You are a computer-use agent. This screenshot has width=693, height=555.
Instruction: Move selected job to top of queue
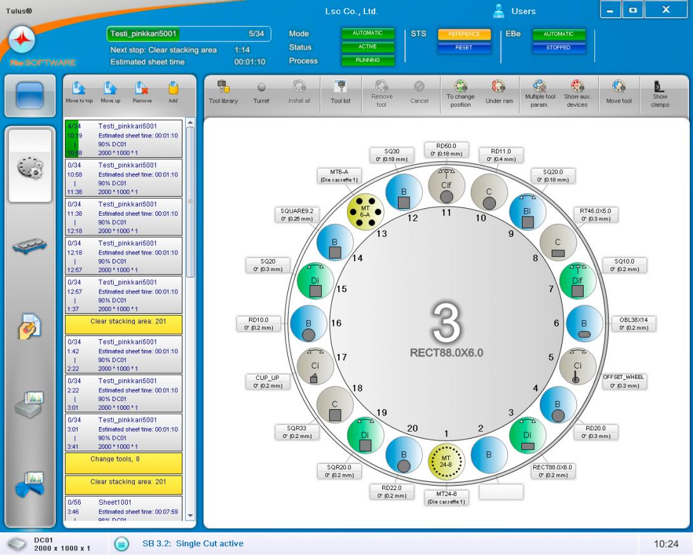[x=79, y=92]
